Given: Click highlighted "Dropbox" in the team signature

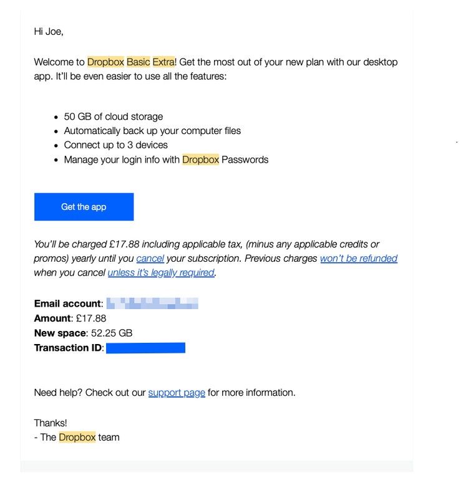Looking at the screenshot, I should click(x=77, y=438).
